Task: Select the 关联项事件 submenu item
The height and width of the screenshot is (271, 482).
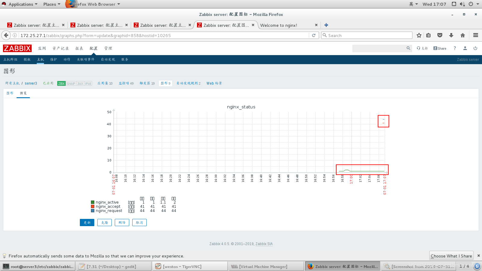Action: (x=86, y=59)
